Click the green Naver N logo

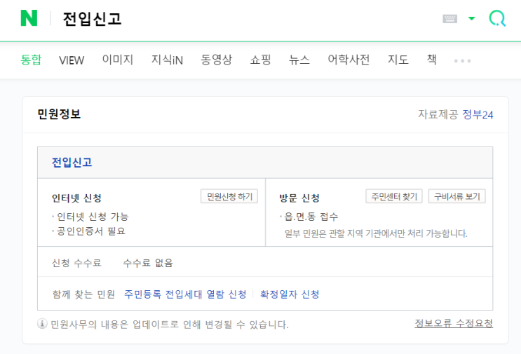point(29,18)
